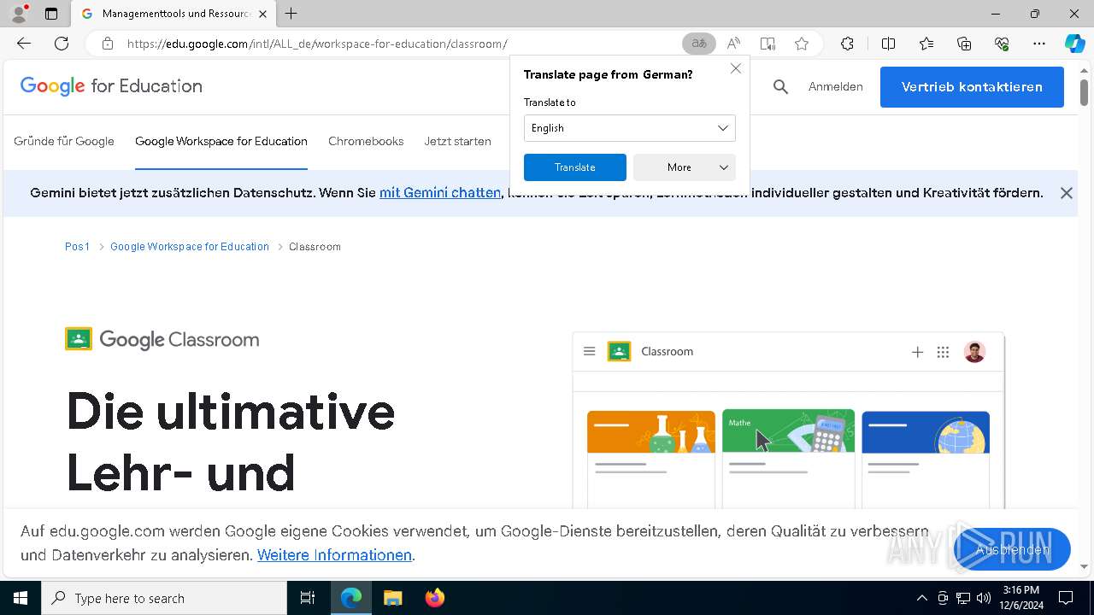Click the site search magnifier icon

(780, 87)
